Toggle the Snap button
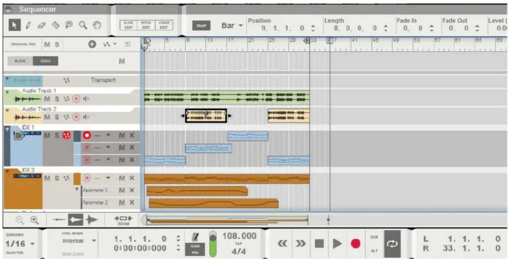The height and width of the screenshot is (259, 509). [x=202, y=25]
